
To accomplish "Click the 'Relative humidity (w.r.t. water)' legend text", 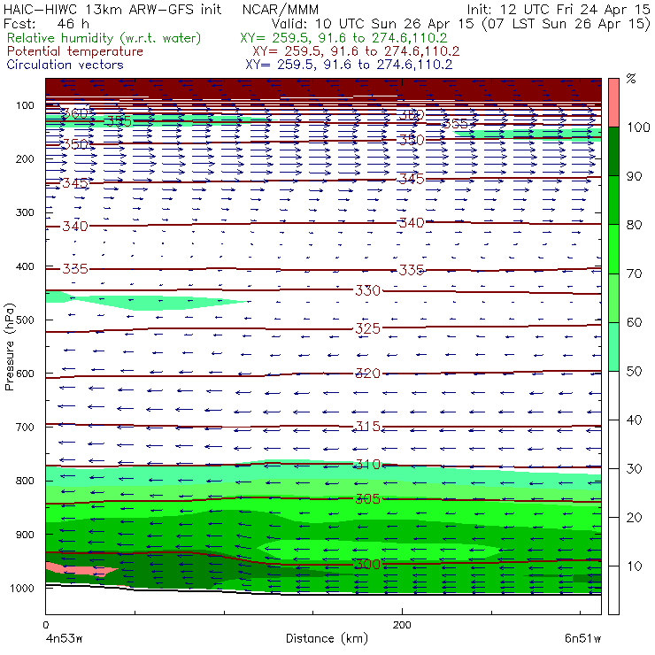I will click(104, 38).
